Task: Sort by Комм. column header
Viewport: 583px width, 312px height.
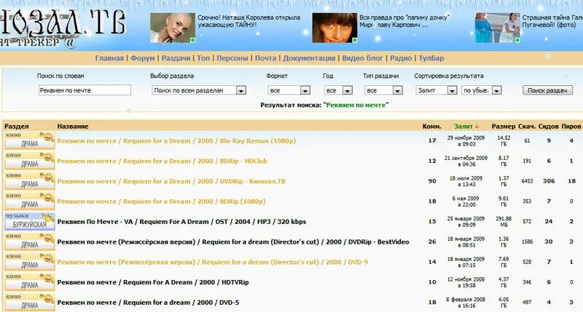Action: pyautogui.click(x=431, y=127)
